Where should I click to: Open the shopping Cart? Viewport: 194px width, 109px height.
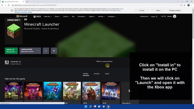pyautogui.click(x=163, y=16)
